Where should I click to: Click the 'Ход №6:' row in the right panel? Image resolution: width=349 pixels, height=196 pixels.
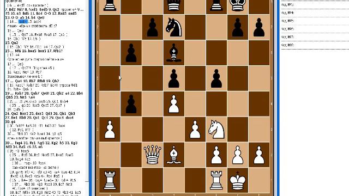click(x=315, y=29)
